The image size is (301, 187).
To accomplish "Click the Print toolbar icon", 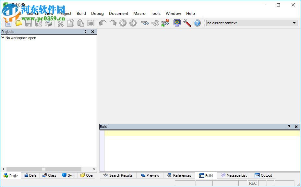I will pyautogui.click(x=49, y=23).
